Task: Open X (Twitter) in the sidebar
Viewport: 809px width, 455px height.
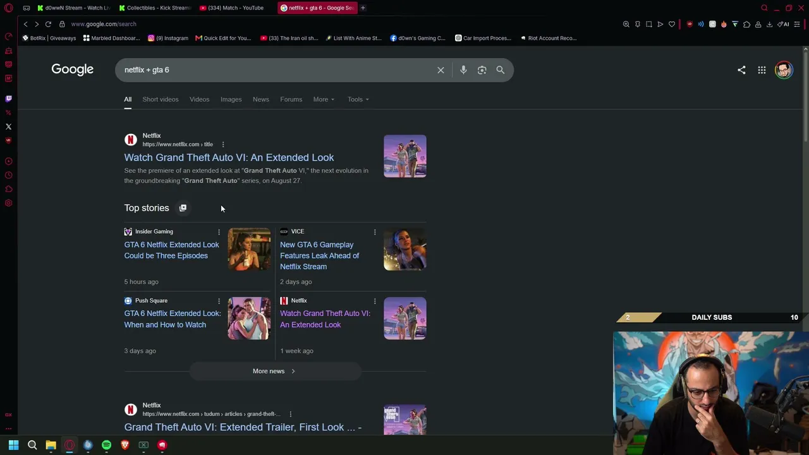Action: 8,126
